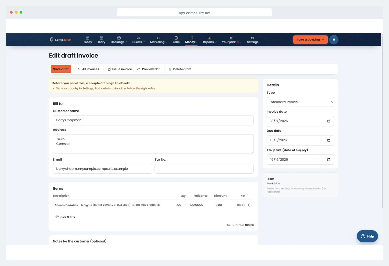Screen dimensions: 389x266
Task: Expand the Marketing menu
Action: (x=159, y=40)
